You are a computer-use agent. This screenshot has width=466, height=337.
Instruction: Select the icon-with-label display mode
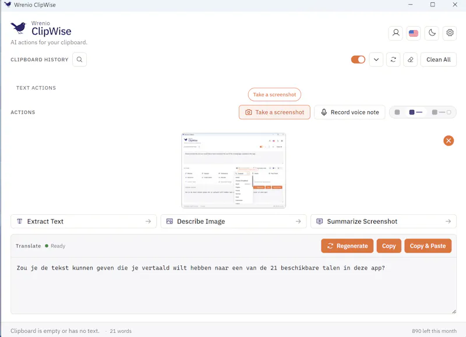(415, 112)
